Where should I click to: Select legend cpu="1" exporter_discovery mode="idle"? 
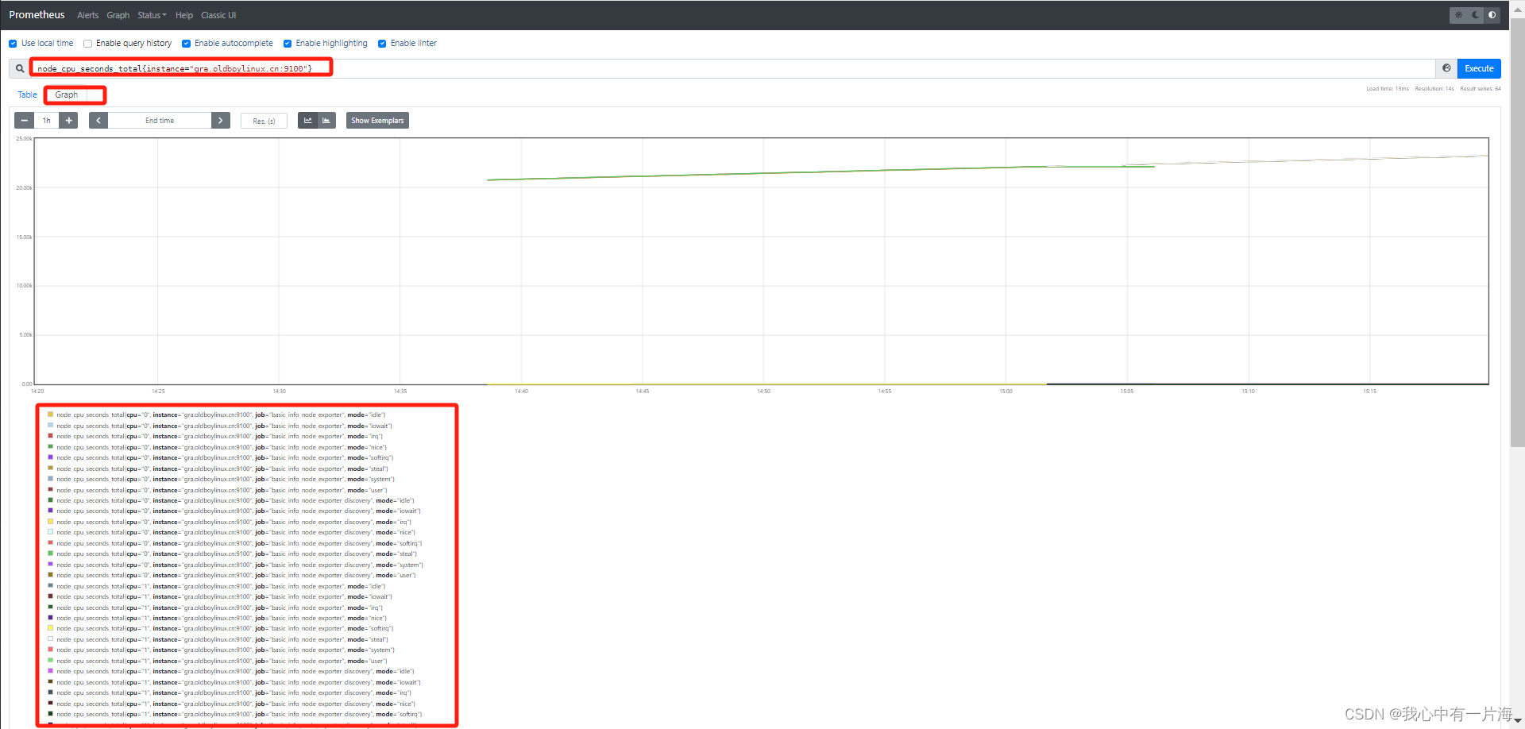click(231, 671)
